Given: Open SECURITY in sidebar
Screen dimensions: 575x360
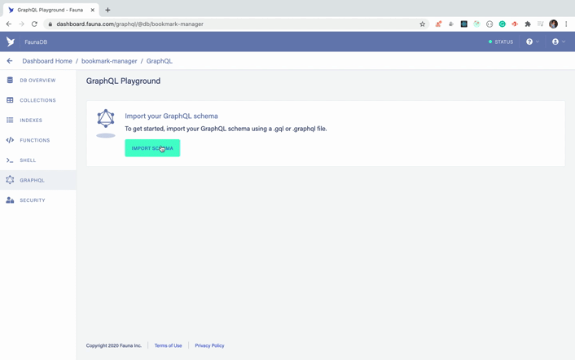Looking at the screenshot, I should click(33, 200).
